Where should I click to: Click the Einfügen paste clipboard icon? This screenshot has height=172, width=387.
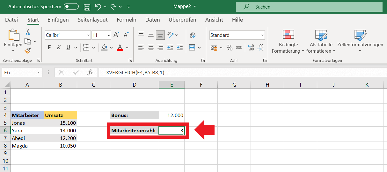coord(13,35)
